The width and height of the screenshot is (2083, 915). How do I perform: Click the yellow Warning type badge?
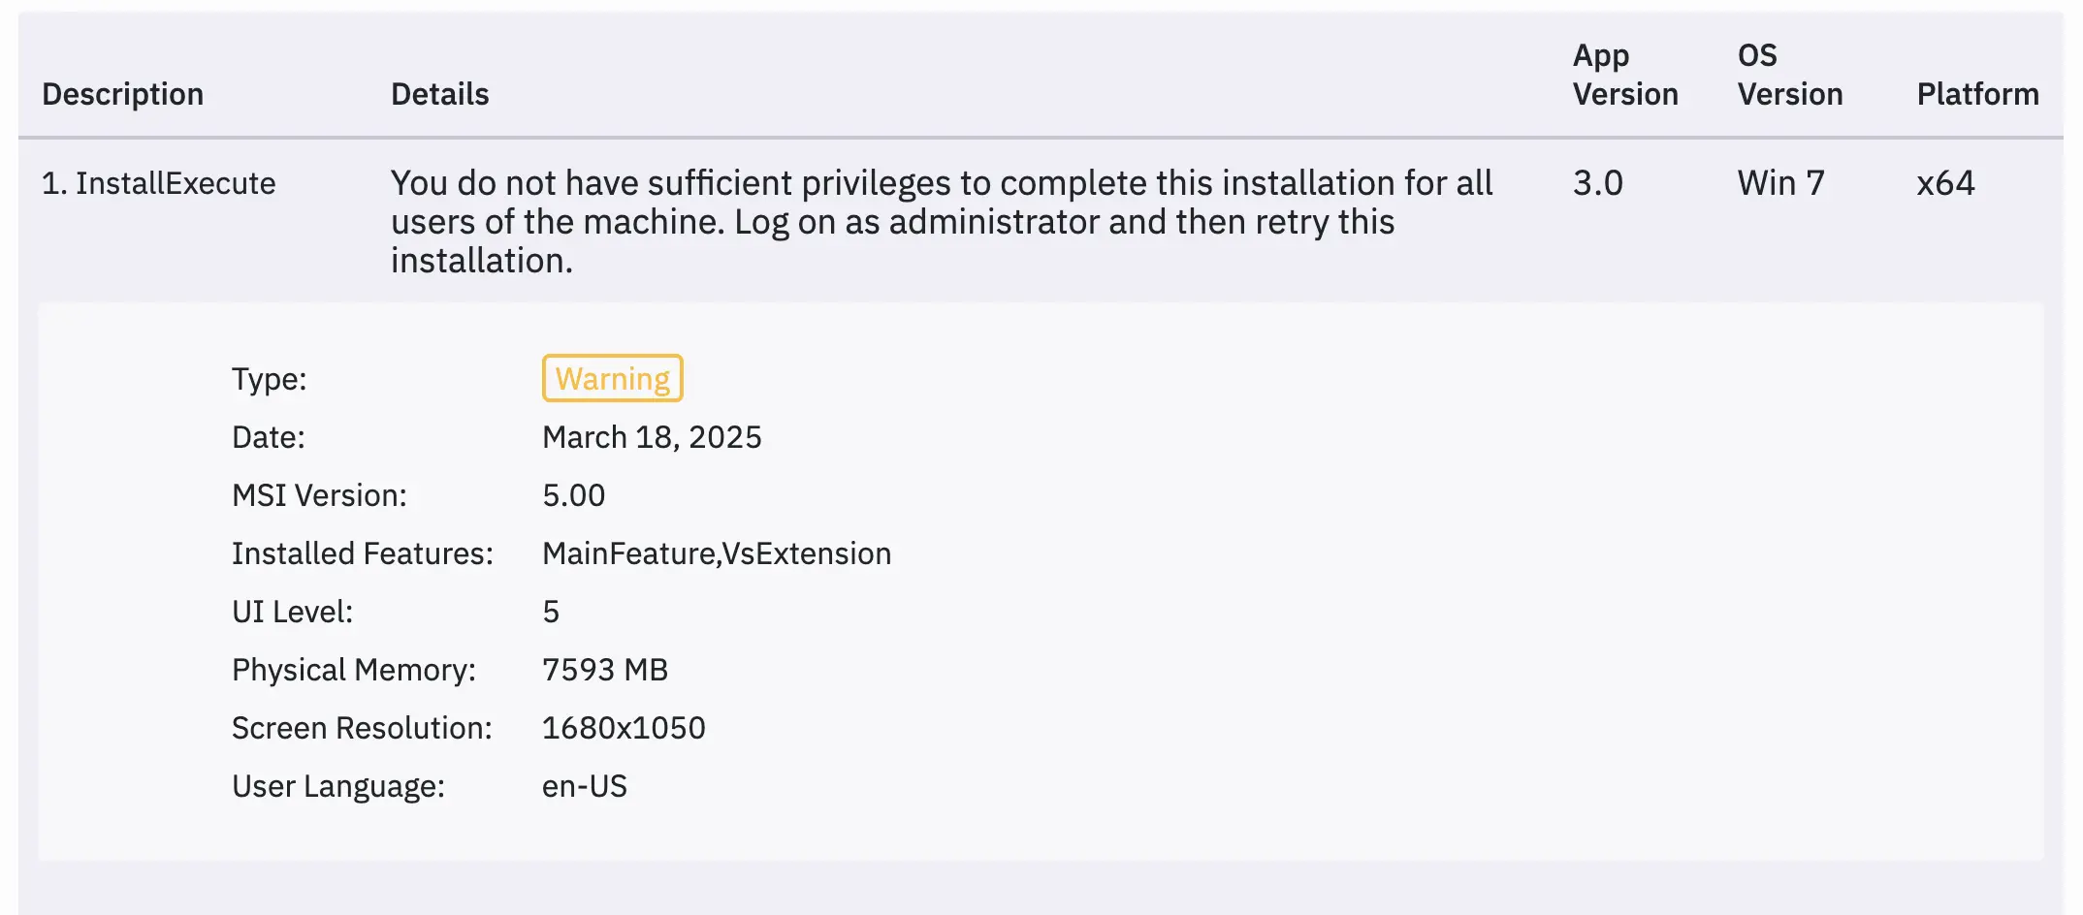tap(612, 378)
